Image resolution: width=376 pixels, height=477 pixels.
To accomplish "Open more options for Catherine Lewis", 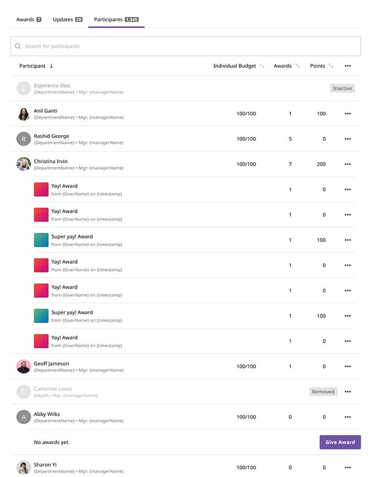I will tap(347, 392).
